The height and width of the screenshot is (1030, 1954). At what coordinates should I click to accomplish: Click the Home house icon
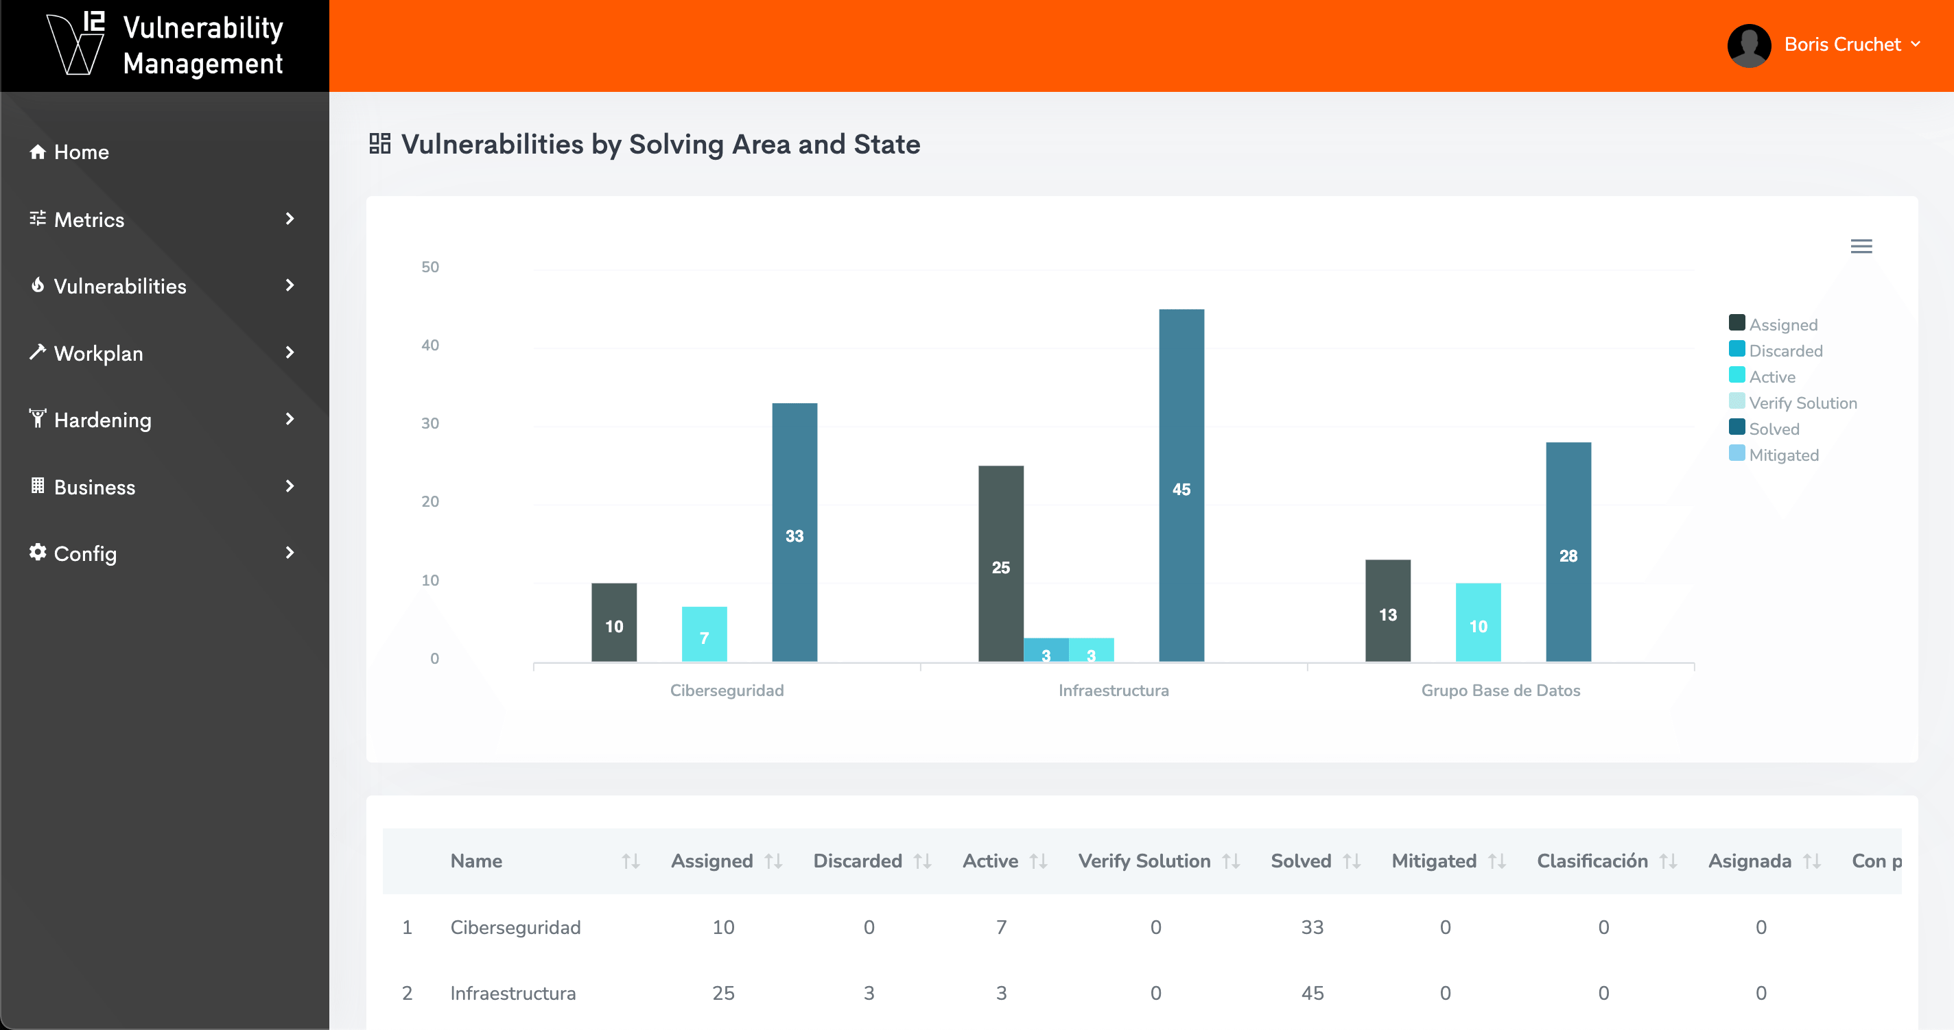pyautogui.click(x=37, y=152)
